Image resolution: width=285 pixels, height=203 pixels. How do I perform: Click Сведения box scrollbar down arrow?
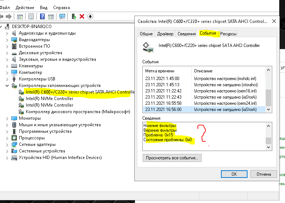pos(269,147)
